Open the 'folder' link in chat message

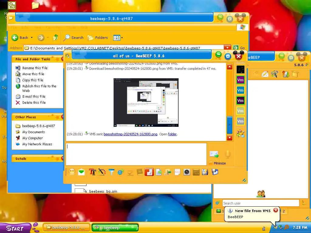[172, 134]
